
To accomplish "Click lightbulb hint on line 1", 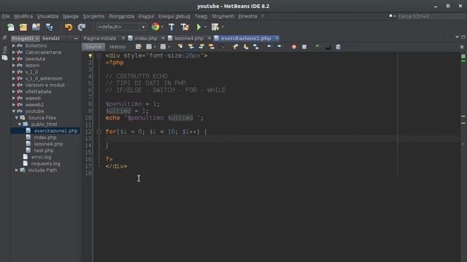I will (90, 55).
